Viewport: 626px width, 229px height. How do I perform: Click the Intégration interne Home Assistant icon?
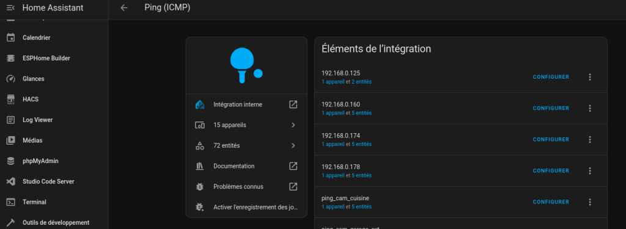[x=200, y=104]
